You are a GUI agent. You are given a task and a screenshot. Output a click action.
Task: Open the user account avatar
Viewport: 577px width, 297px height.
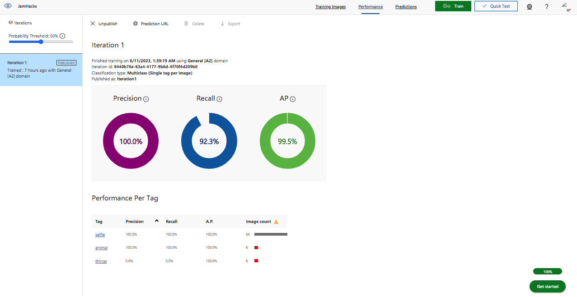(566, 6)
